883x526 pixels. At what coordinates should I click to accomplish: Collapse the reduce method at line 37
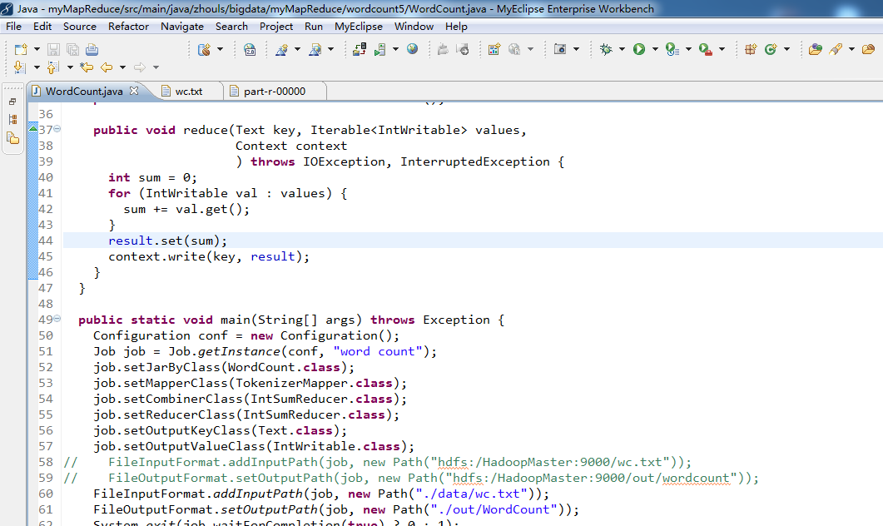57,129
